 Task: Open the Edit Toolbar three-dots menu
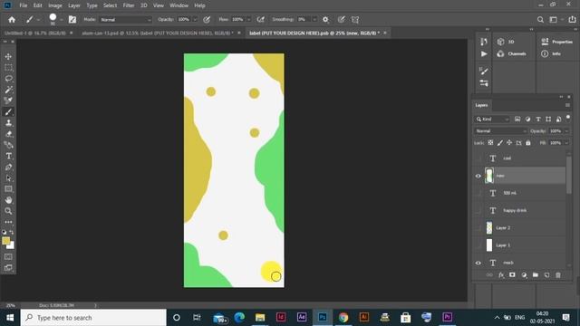[x=8, y=222]
